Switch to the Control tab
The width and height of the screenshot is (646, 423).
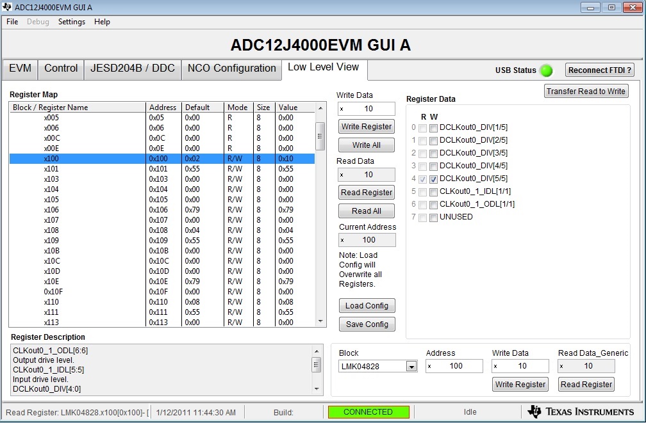click(x=61, y=68)
